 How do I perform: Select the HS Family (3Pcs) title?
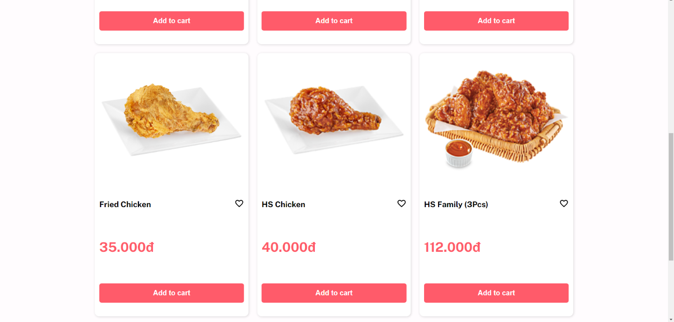pyautogui.click(x=456, y=204)
